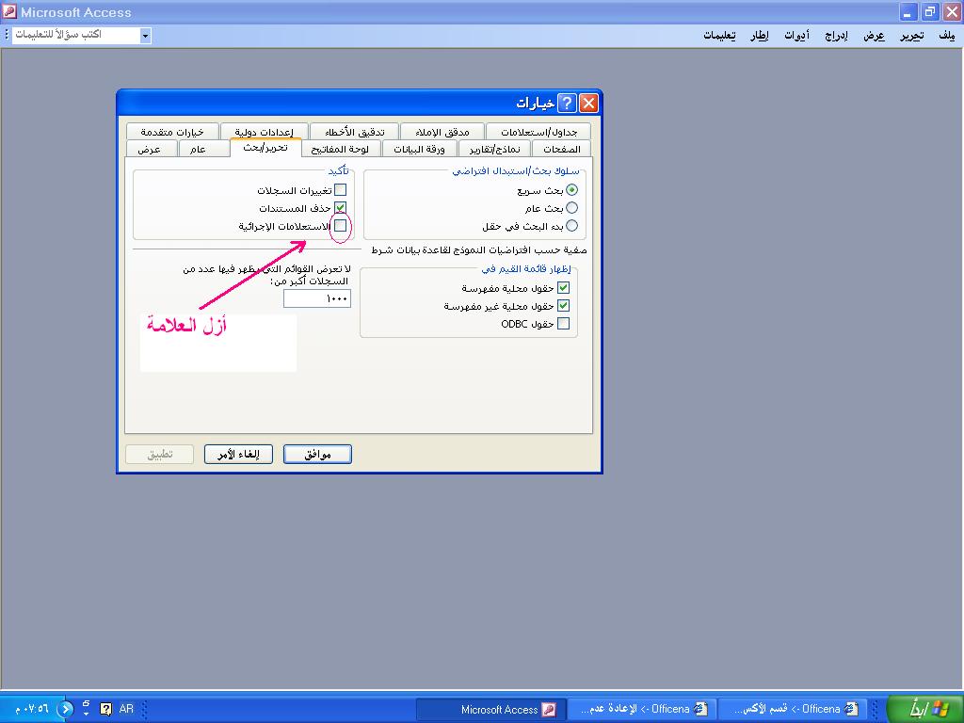Close the خيارات options dialog

coord(588,104)
